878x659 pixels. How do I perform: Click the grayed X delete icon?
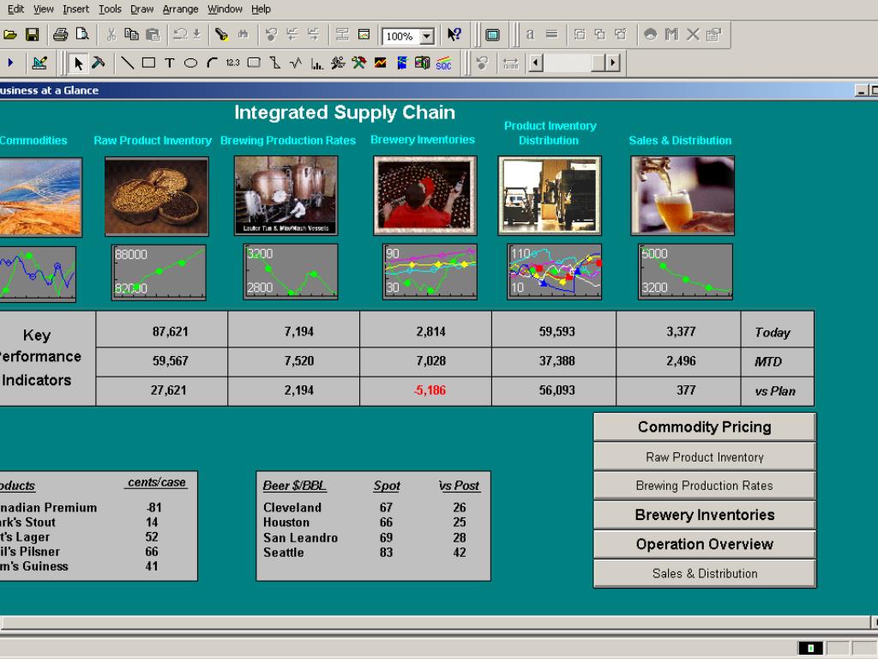(x=693, y=34)
